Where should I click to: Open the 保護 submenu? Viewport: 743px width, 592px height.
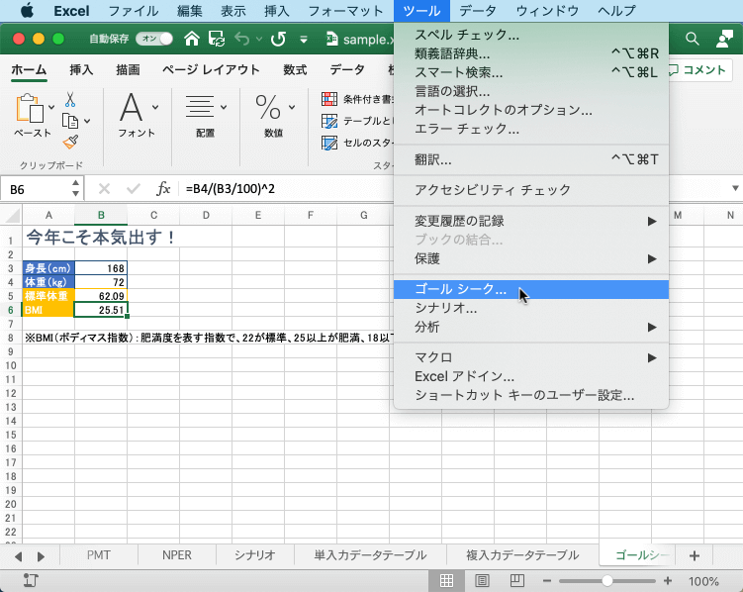[530, 258]
